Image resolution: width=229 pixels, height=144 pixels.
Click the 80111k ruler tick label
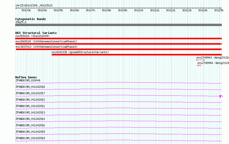(155, 10)
